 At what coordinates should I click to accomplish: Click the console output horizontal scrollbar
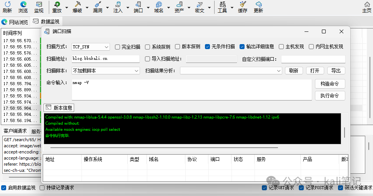(164, 148)
